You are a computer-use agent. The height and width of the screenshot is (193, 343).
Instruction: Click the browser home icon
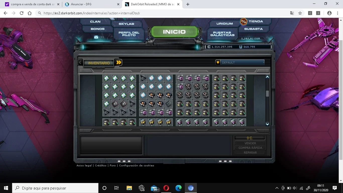coord(30,13)
